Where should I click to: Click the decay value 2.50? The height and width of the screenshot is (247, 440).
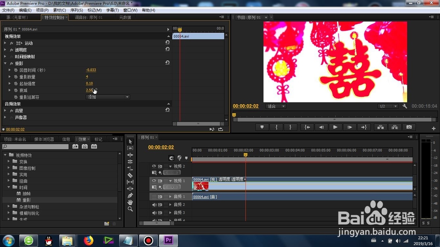[89, 90]
